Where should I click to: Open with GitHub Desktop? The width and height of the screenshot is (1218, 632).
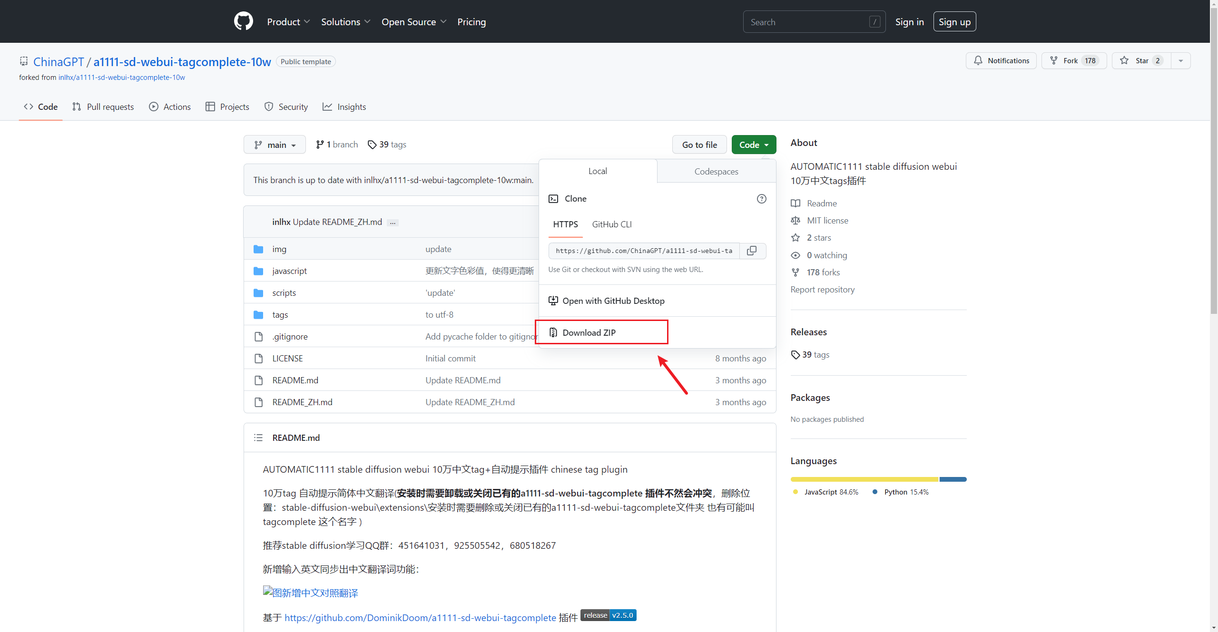pos(613,301)
